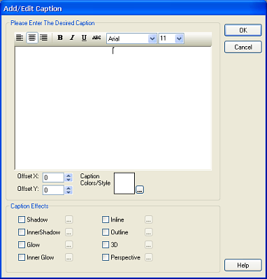This screenshot has height=279, width=267.
Task: Click the Caption Colors/Style swatch
Action: [124, 183]
